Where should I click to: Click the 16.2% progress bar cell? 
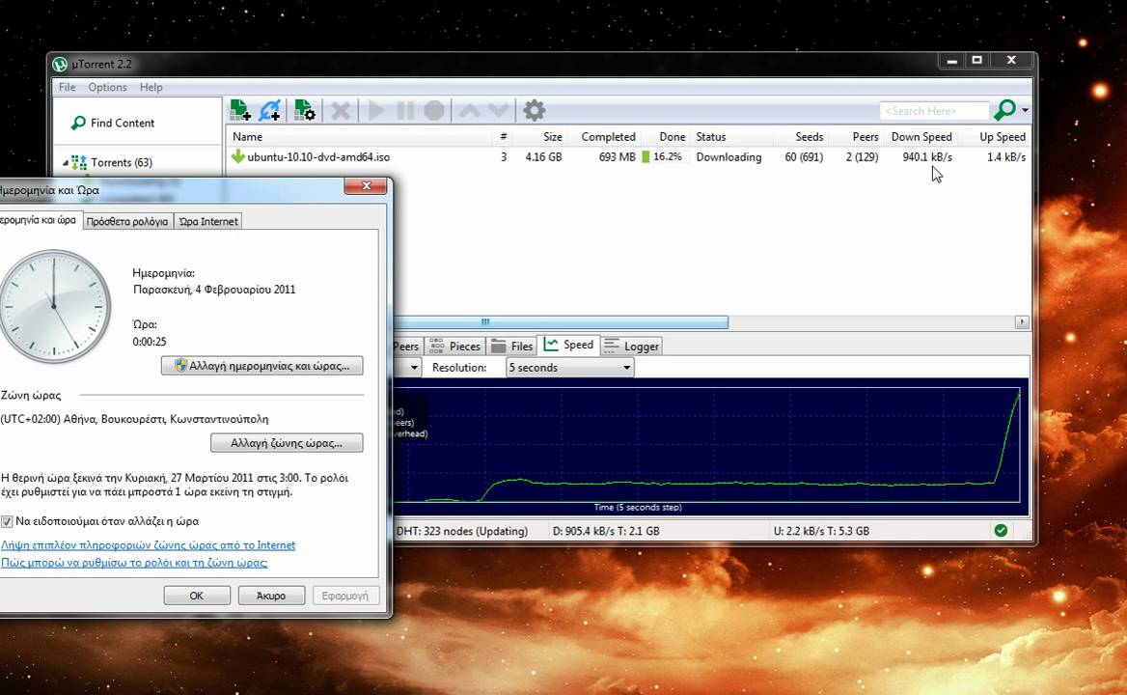(x=664, y=156)
